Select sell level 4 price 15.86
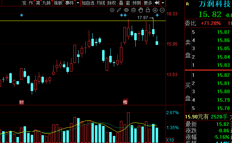Image resolution: width=232 pixels, height=143 pixels. pyautogui.click(x=223, y=40)
